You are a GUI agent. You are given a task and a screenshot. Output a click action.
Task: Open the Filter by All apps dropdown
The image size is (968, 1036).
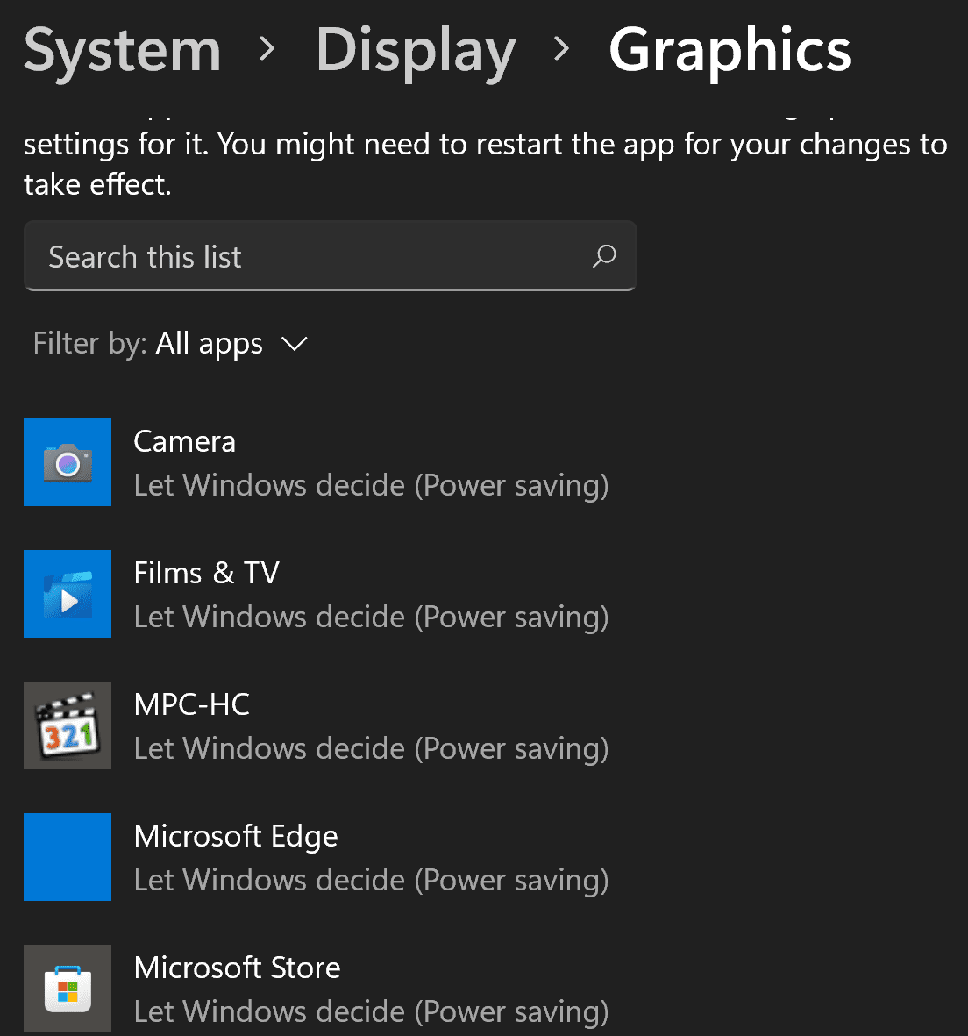[x=170, y=344]
